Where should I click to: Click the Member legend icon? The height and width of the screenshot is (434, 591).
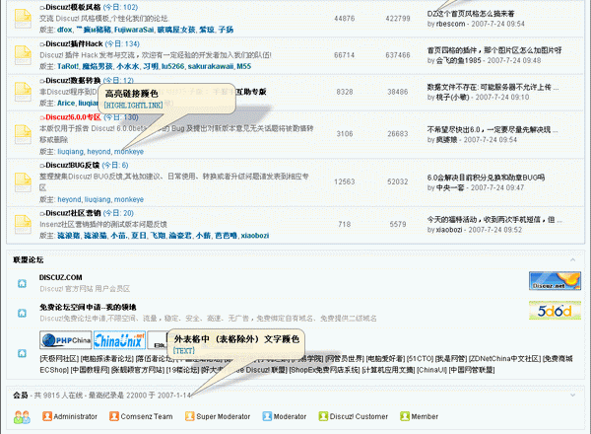405,416
